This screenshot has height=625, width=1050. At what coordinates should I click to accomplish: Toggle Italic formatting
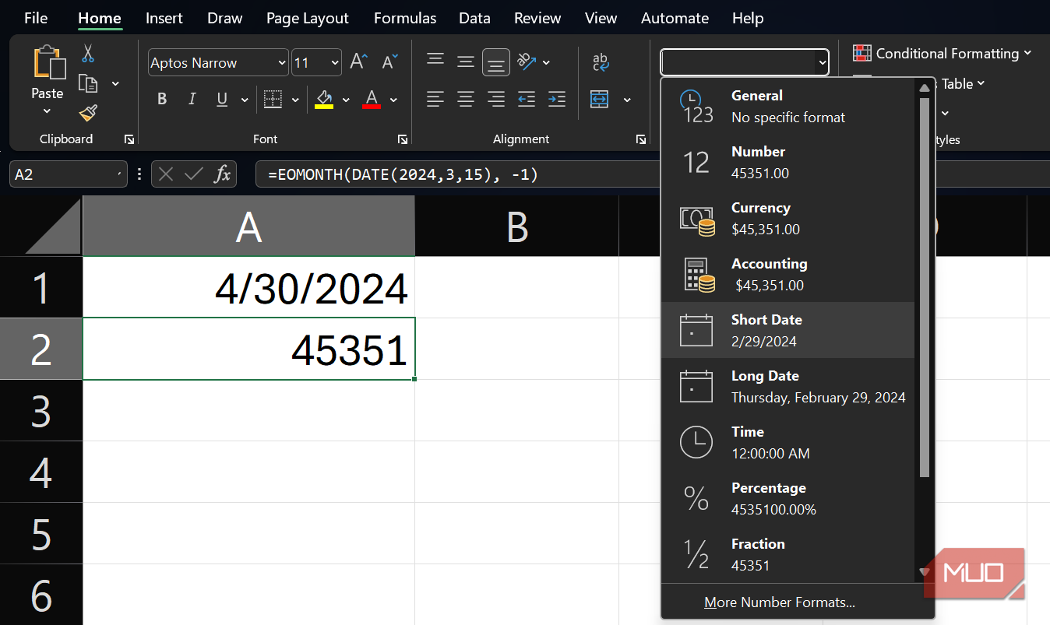(192, 100)
